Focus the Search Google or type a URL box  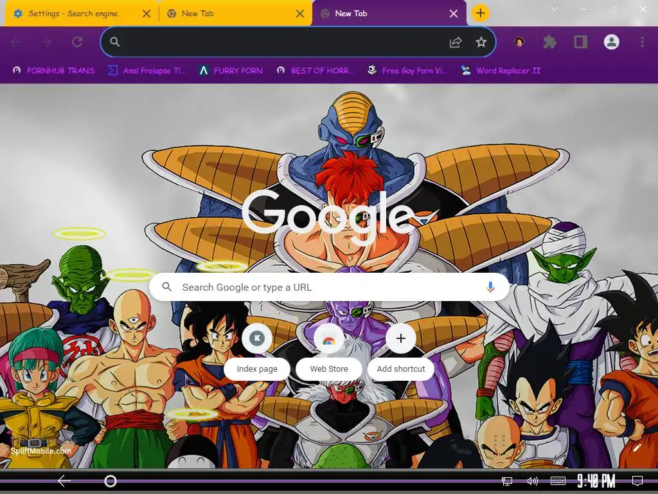(x=329, y=287)
